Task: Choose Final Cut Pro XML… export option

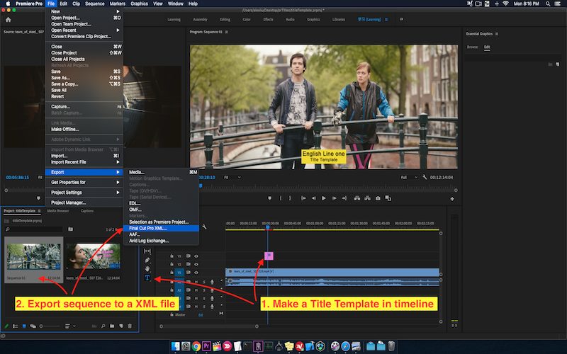Action: click(x=162, y=228)
